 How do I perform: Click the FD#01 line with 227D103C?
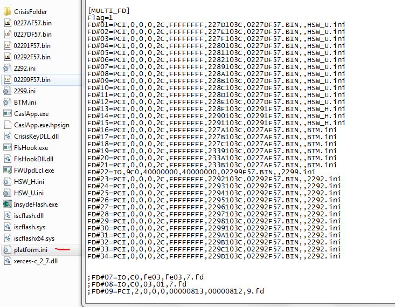(x=216, y=25)
